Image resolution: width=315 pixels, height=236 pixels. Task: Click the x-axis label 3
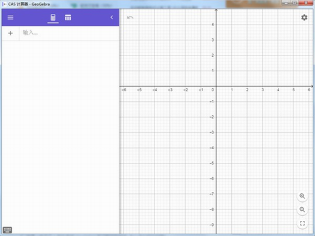[x=263, y=90]
